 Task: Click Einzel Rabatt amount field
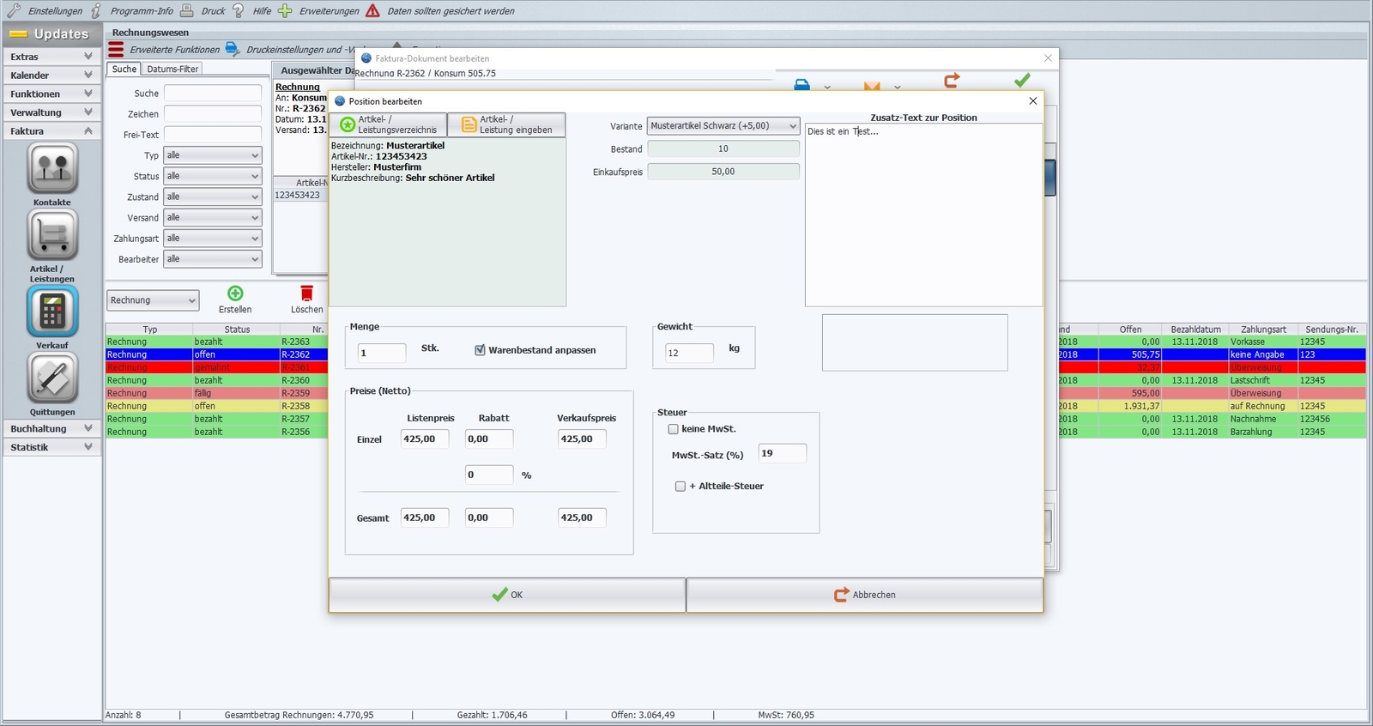tap(489, 439)
